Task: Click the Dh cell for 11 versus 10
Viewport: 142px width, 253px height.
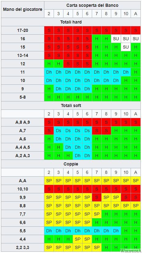Action: click(x=126, y=72)
